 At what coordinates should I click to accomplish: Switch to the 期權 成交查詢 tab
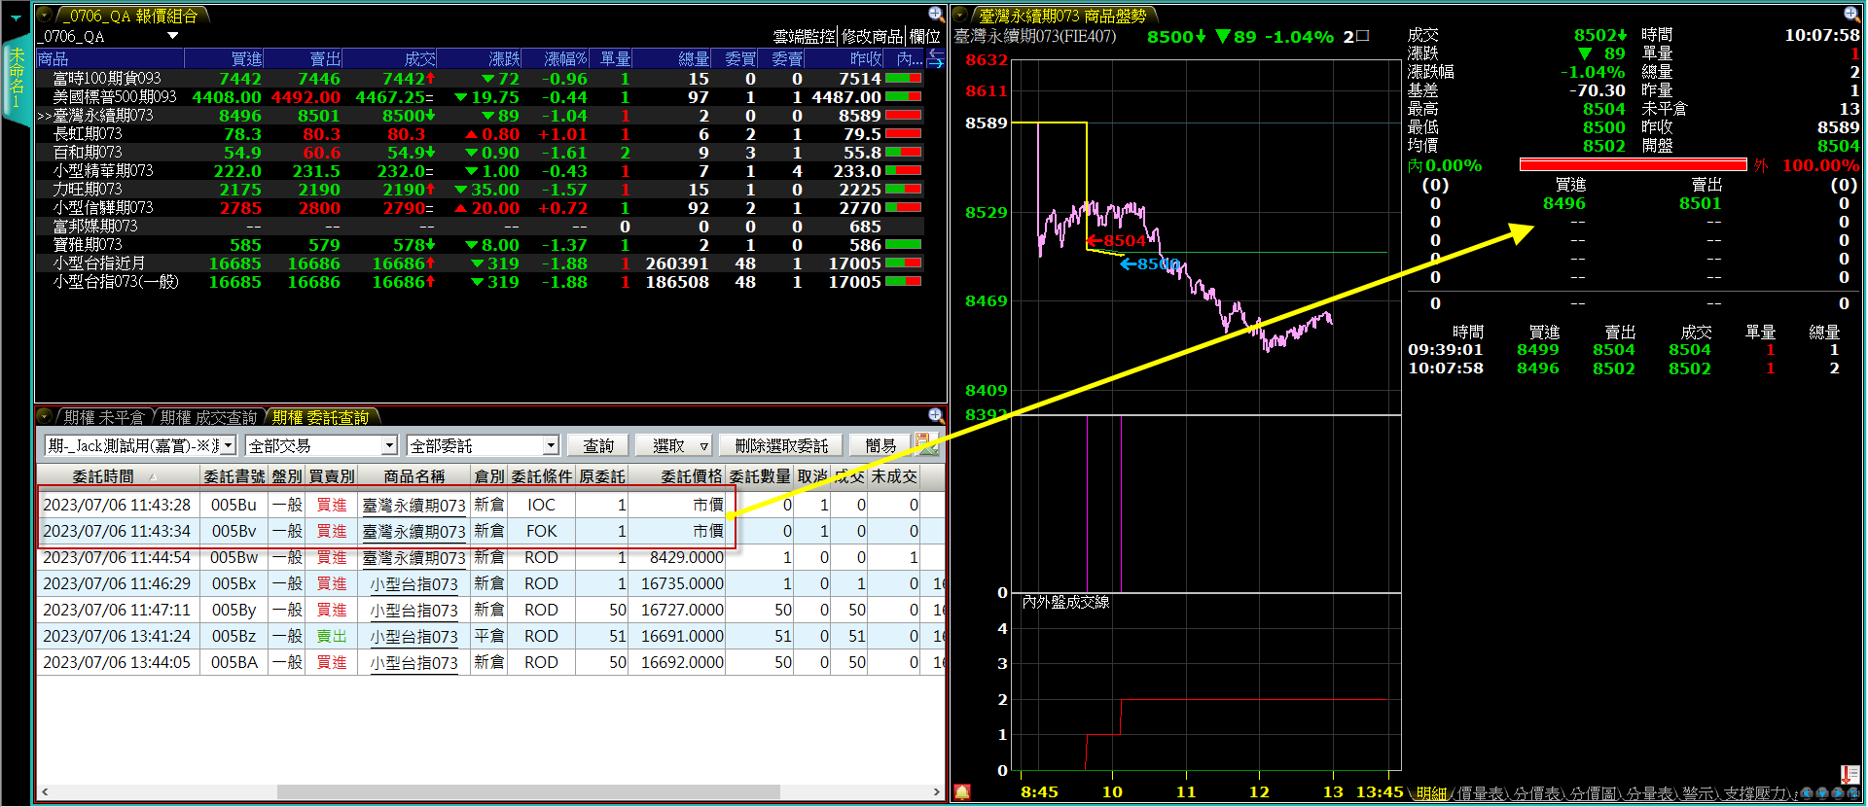(x=208, y=417)
